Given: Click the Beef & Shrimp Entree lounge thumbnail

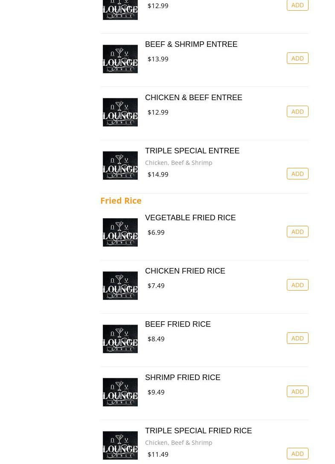Looking at the screenshot, I should click(x=120, y=59).
